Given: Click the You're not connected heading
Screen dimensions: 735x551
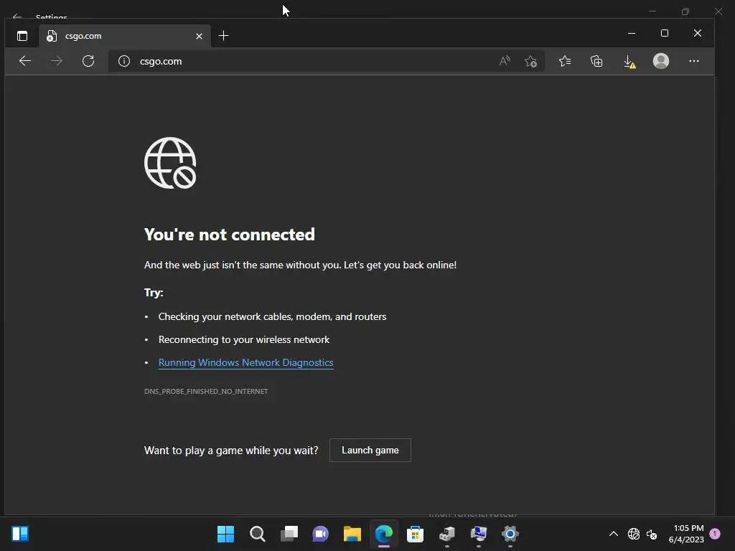Looking at the screenshot, I should tap(229, 235).
